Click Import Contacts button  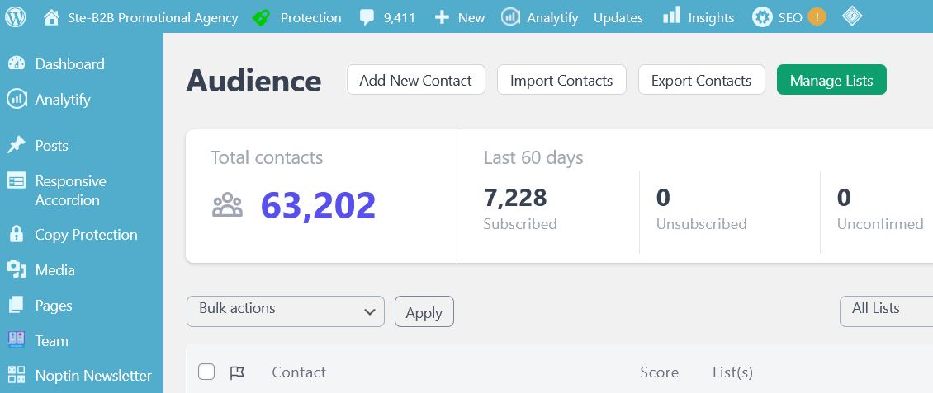click(561, 81)
